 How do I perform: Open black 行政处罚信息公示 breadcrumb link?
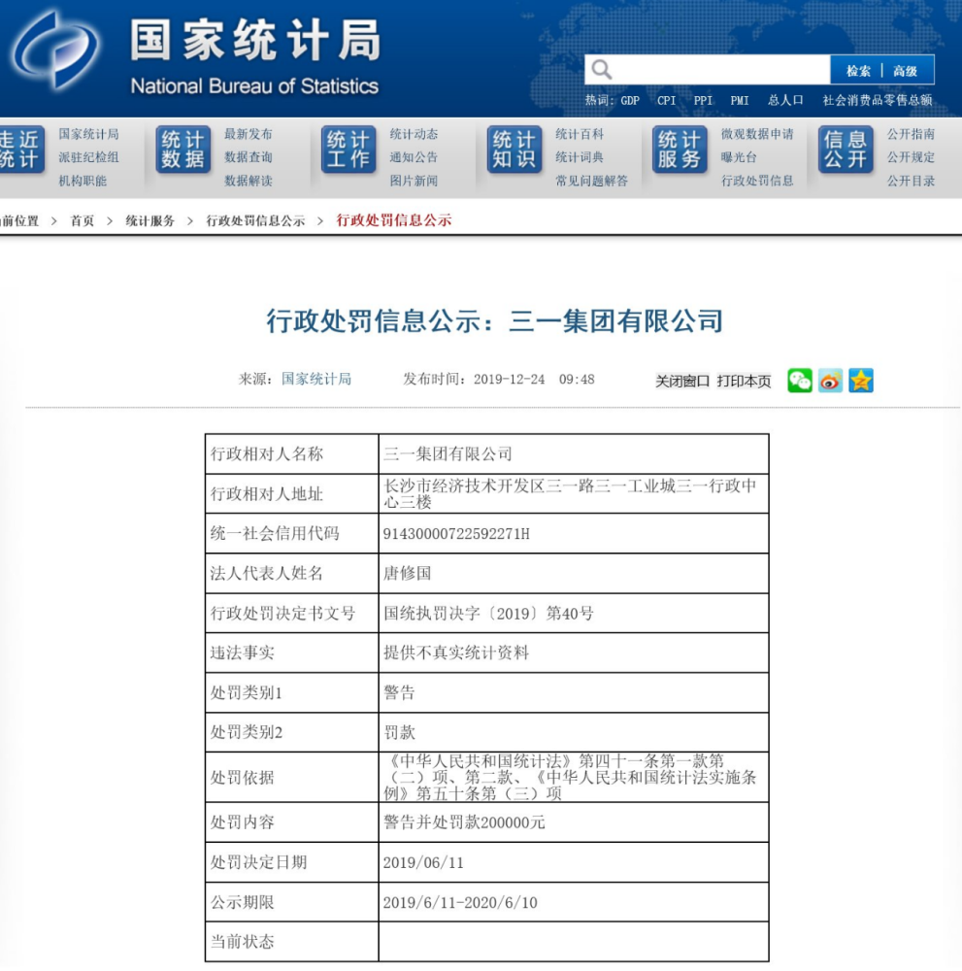pyautogui.click(x=255, y=221)
